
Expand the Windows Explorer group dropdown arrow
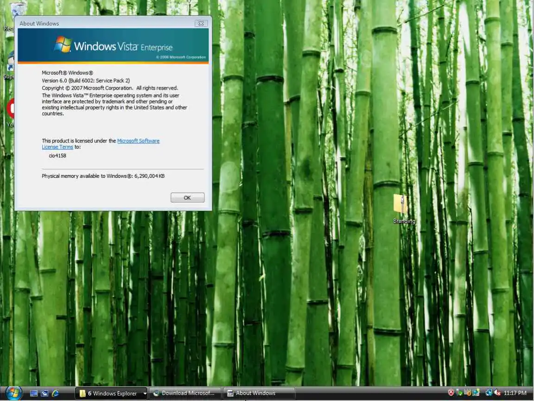[x=145, y=394]
